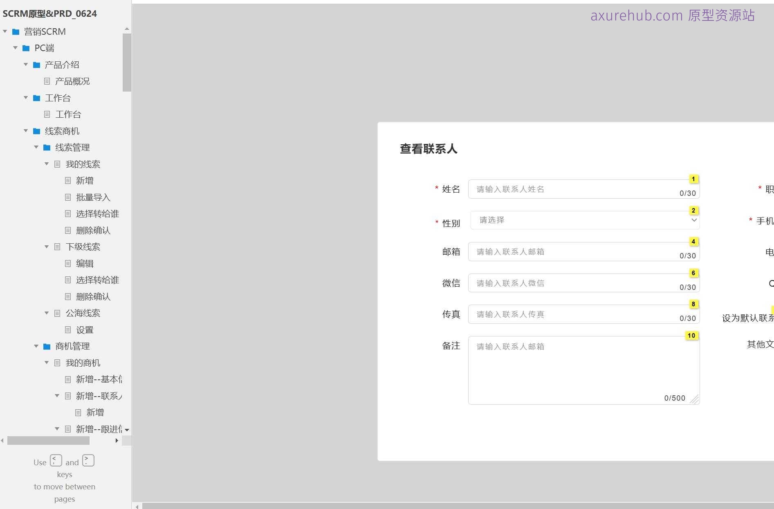The image size is (774, 509).
Task: Click the right angle bracket key icon
Action: click(88, 460)
